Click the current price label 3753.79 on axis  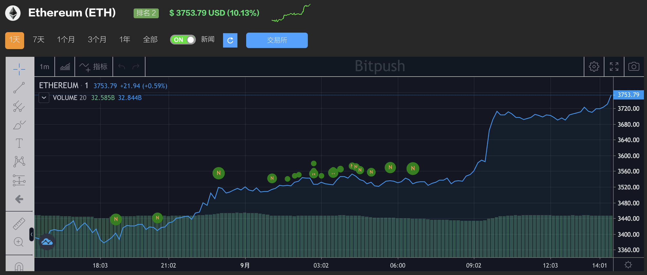[628, 95]
